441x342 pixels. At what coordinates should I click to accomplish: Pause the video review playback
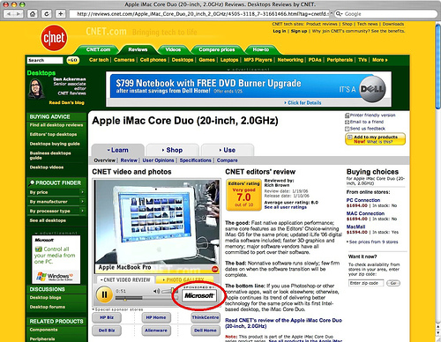point(104,294)
